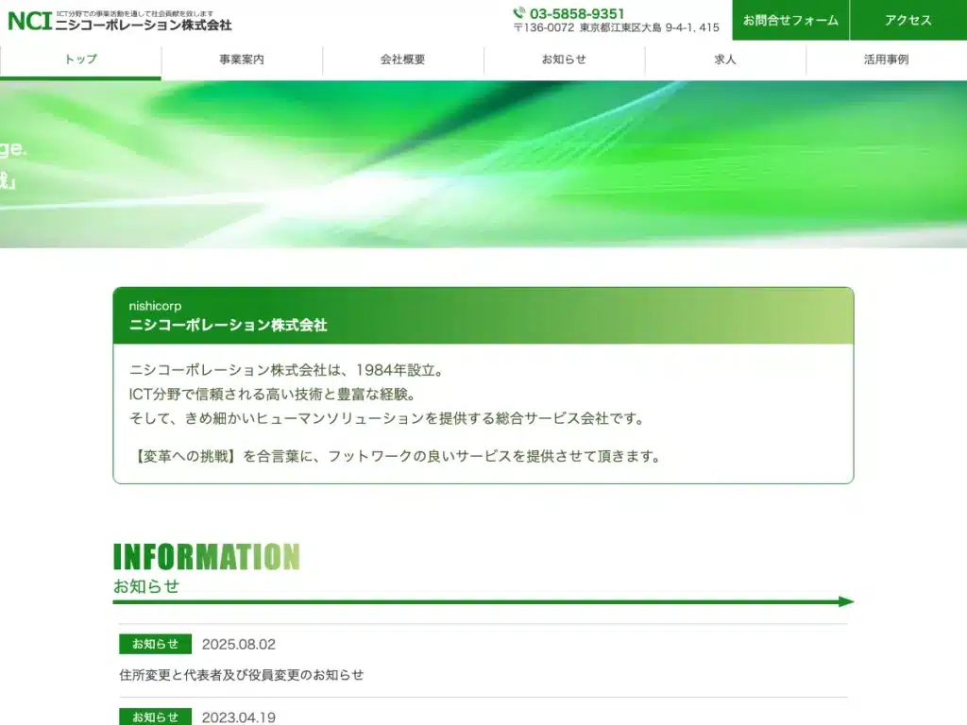Click the きめ細かいヒューマンソリューション sentence
This screenshot has height=725, width=967.
click(x=387, y=418)
